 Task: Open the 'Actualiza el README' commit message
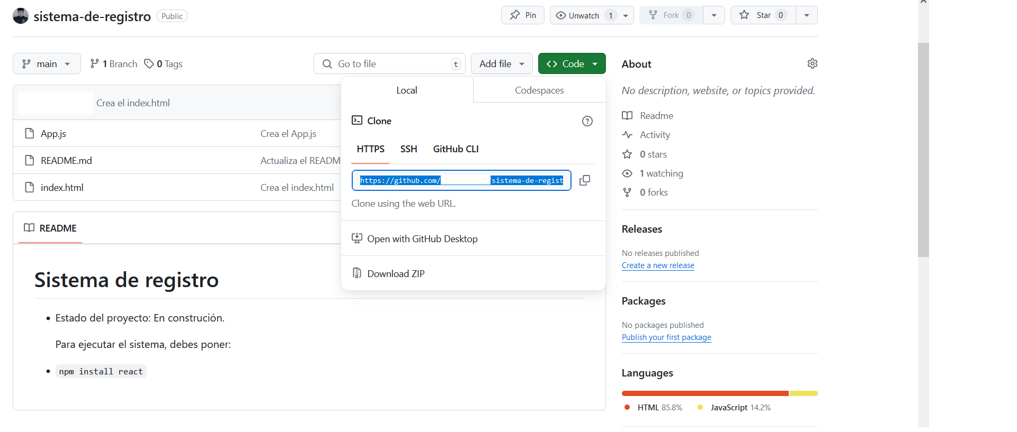pos(300,161)
